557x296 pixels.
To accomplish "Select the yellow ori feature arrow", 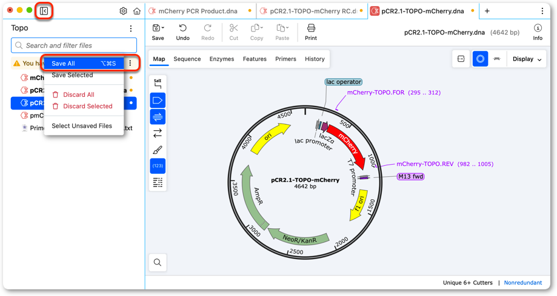I will [x=269, y=137].
